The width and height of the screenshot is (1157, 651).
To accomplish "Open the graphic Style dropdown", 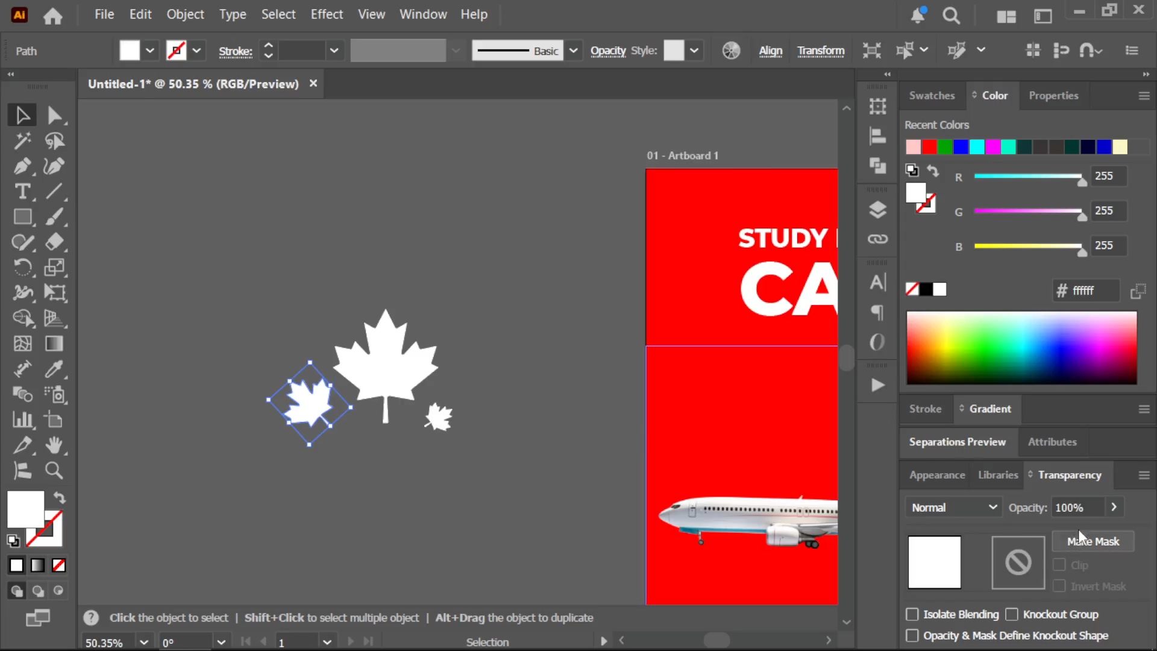I will (x=694, y=51).
